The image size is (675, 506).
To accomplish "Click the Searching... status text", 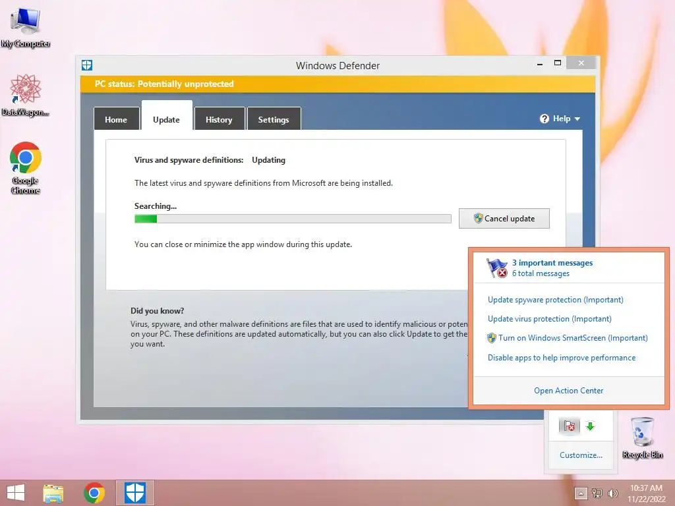I will pyautogui.click(x=156, y=206).
